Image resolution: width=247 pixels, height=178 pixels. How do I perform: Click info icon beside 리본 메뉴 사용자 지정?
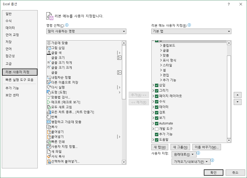[x=189, y=25]
